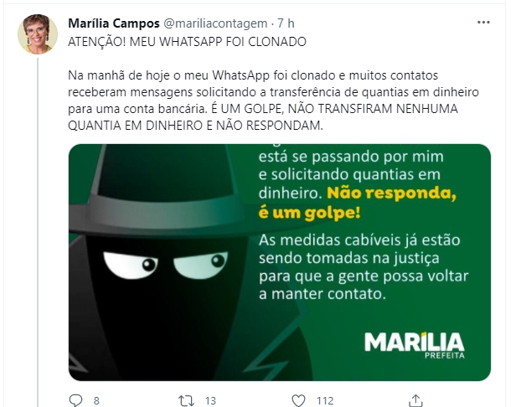Click the tweet body paragraph about WhatsApp
This screenshot has width=531, height=407.
[x=273, y=100]
